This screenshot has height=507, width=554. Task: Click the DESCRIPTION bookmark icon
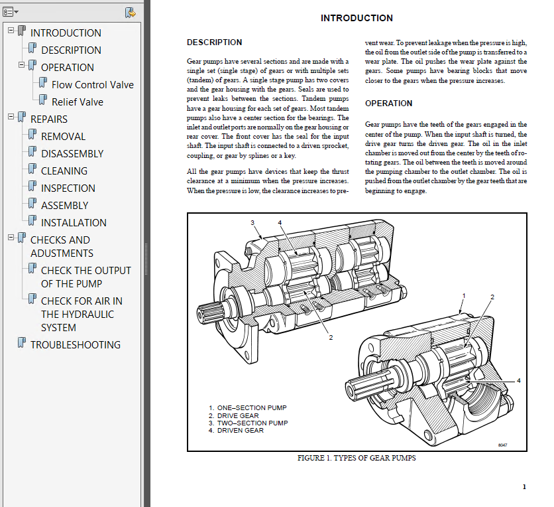click(32, 48)
